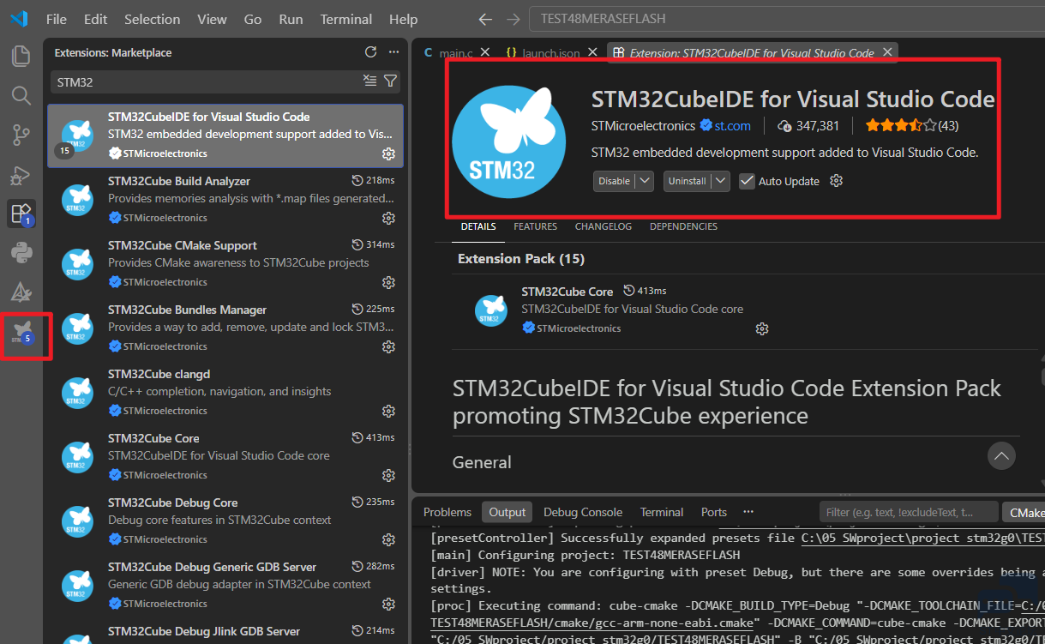Image resolution: width=1045 pixels, height=644 pixels.
Task: Open gear settings for STM32Cube CMake Support
Action: click(x=388, y=282)
